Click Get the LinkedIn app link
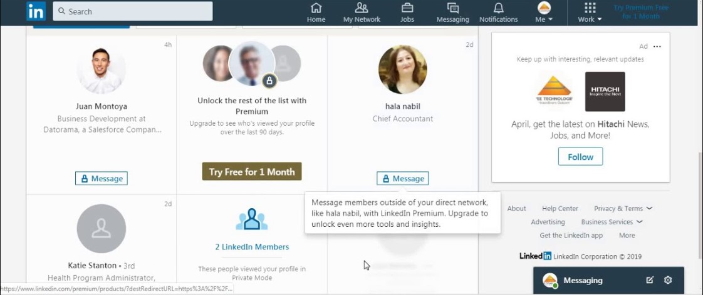Viewport: 703px width, 295px height. tap(571, 235)
